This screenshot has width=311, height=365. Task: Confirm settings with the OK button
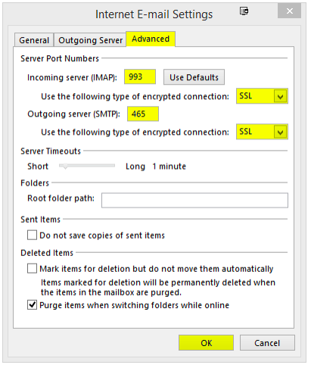[206, 343]
